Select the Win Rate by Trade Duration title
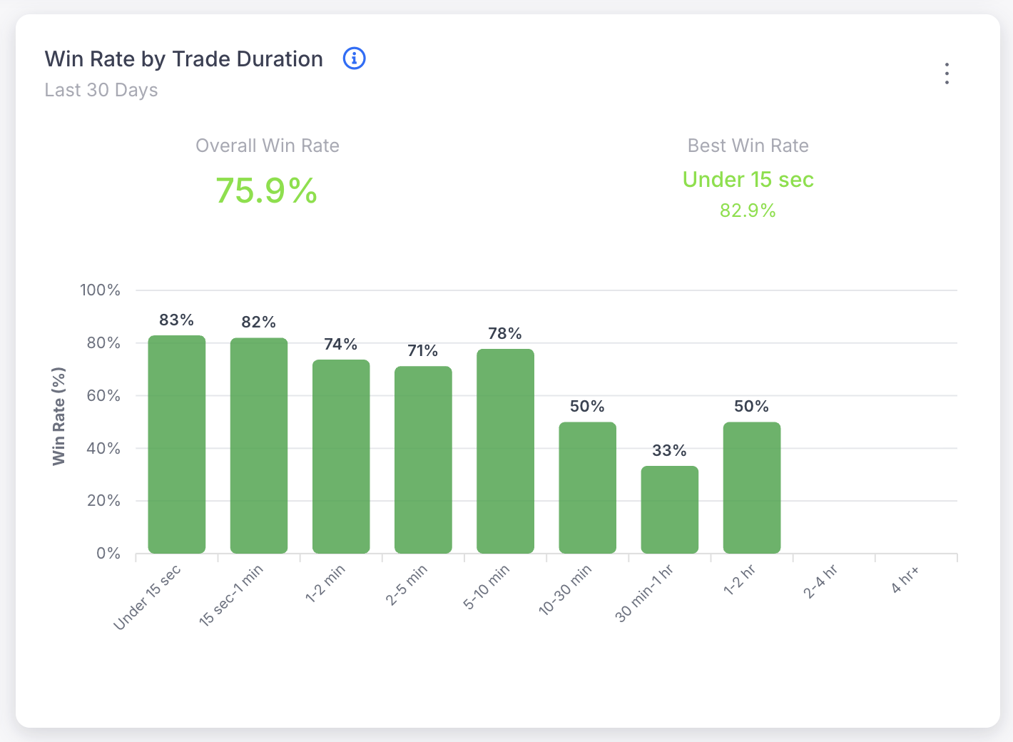Viewport: 1013px width, 742px height. [183, 59]
